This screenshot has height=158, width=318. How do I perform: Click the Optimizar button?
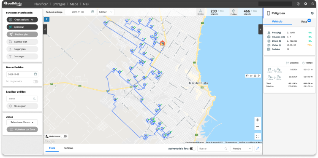tap(22, 27)
